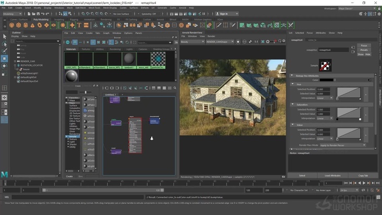Activate the Select tool arrow in toolbox
This screenshot has height=215, width=382.
[x=4, y=37]
